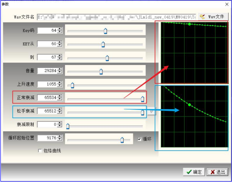Click the 音量 field showing 29284
232x182 pixels.
(47, 71)
